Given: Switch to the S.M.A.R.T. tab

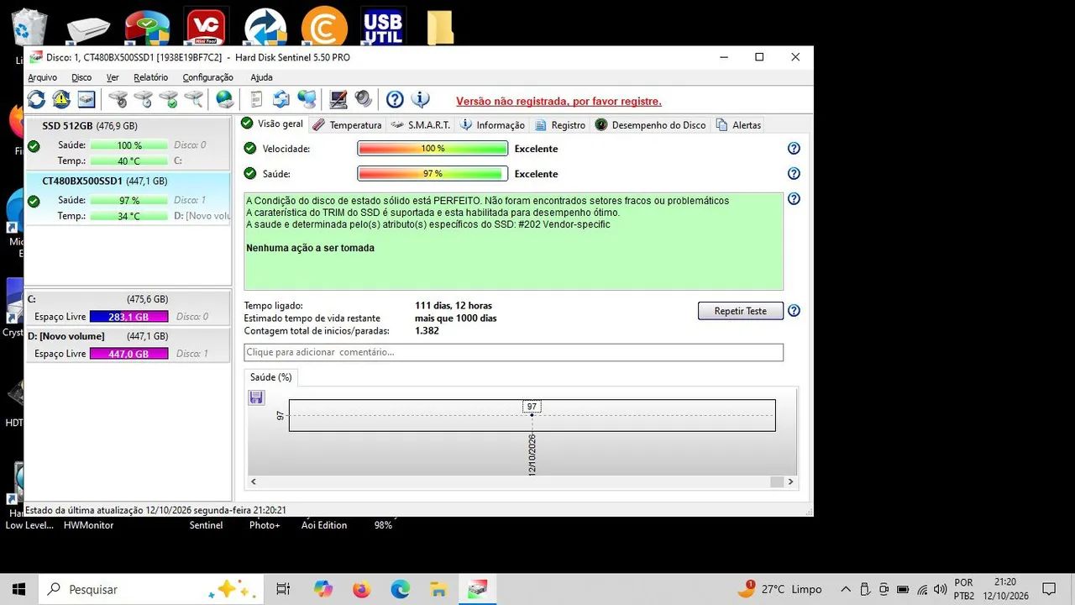Looking at the screenshot, I should [x=421, y=125].
